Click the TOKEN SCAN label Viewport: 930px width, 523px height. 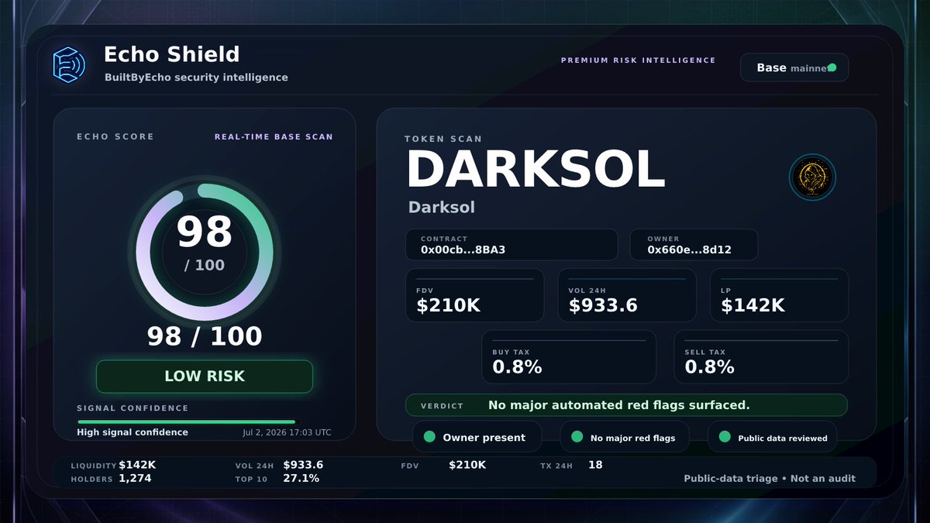(x=443, y=139)
